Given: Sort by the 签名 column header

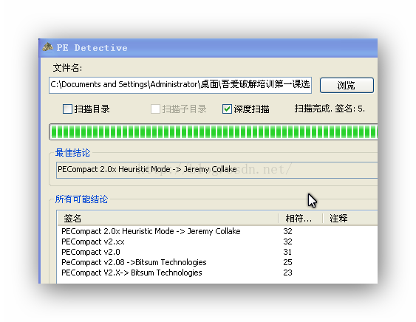Looking at the screenshot, I should click(168, 219).
